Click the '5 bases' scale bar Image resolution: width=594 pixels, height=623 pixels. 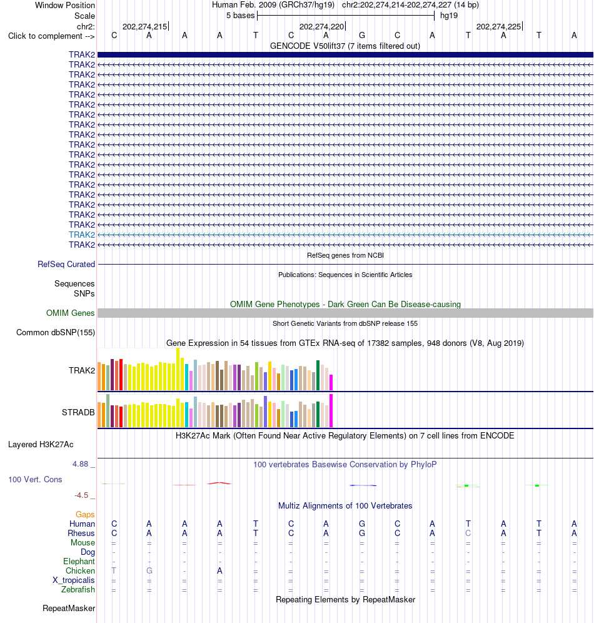pyautogui.click(x=346, y=16)
